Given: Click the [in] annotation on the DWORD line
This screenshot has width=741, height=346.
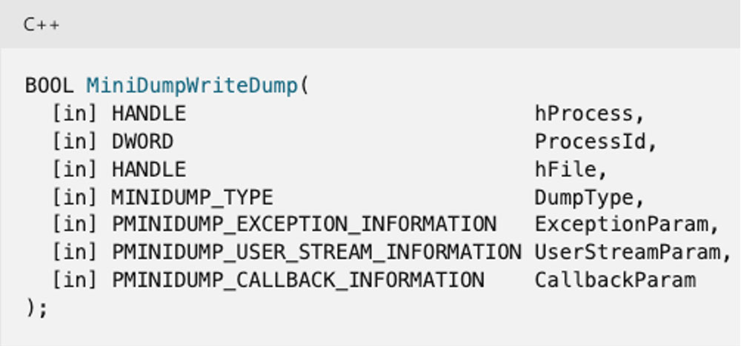Looking at the screenshot, I should pos(74,142).
